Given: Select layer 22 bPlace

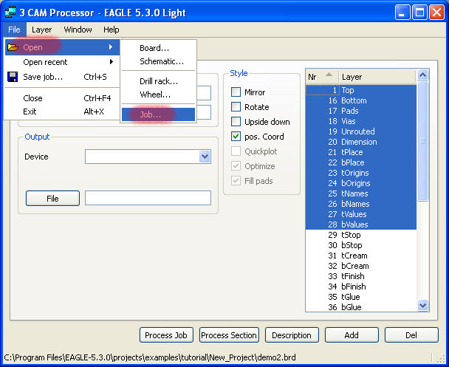Looking at the screenshot, I should (x=361, y=162).
